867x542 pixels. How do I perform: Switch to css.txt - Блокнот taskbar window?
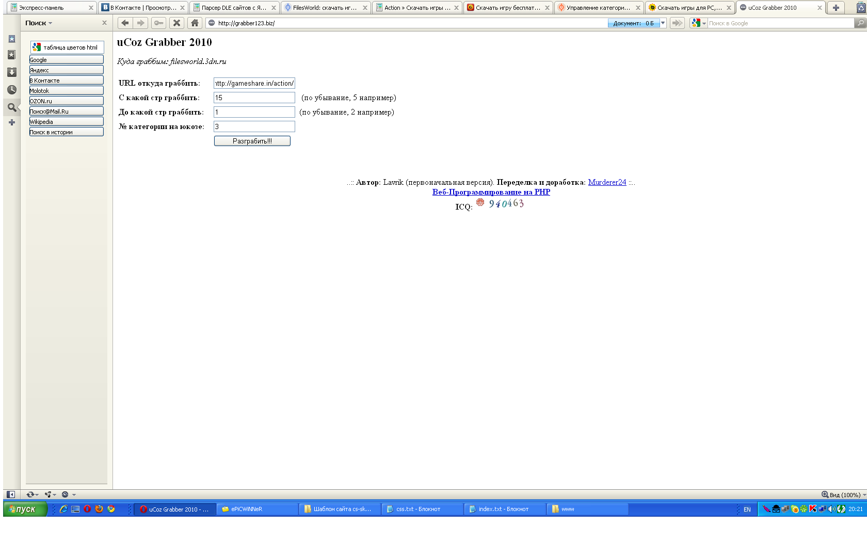[x=422, y=509]
